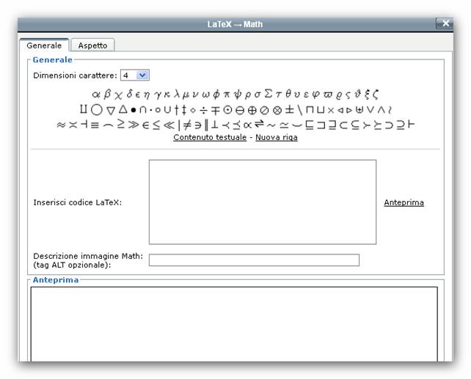Switch to the Generale tab
Image resolution: width=471 pixels, height=379 pixels.
(44, 45)
